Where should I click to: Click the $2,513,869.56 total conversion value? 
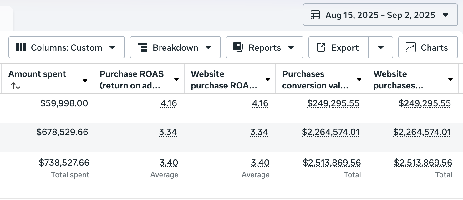point(332,162)
